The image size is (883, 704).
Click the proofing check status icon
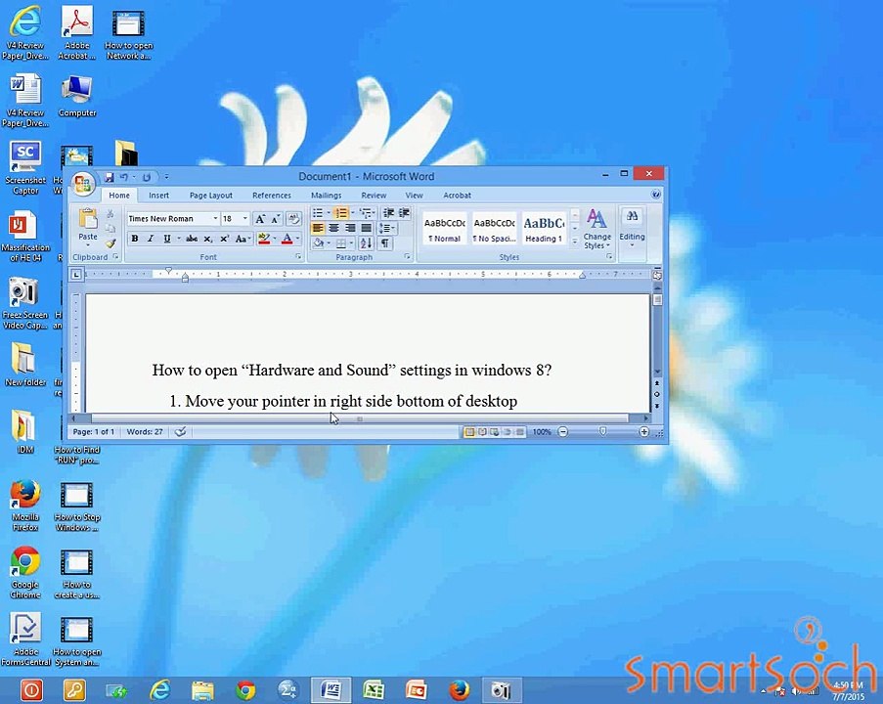point(180,432)
